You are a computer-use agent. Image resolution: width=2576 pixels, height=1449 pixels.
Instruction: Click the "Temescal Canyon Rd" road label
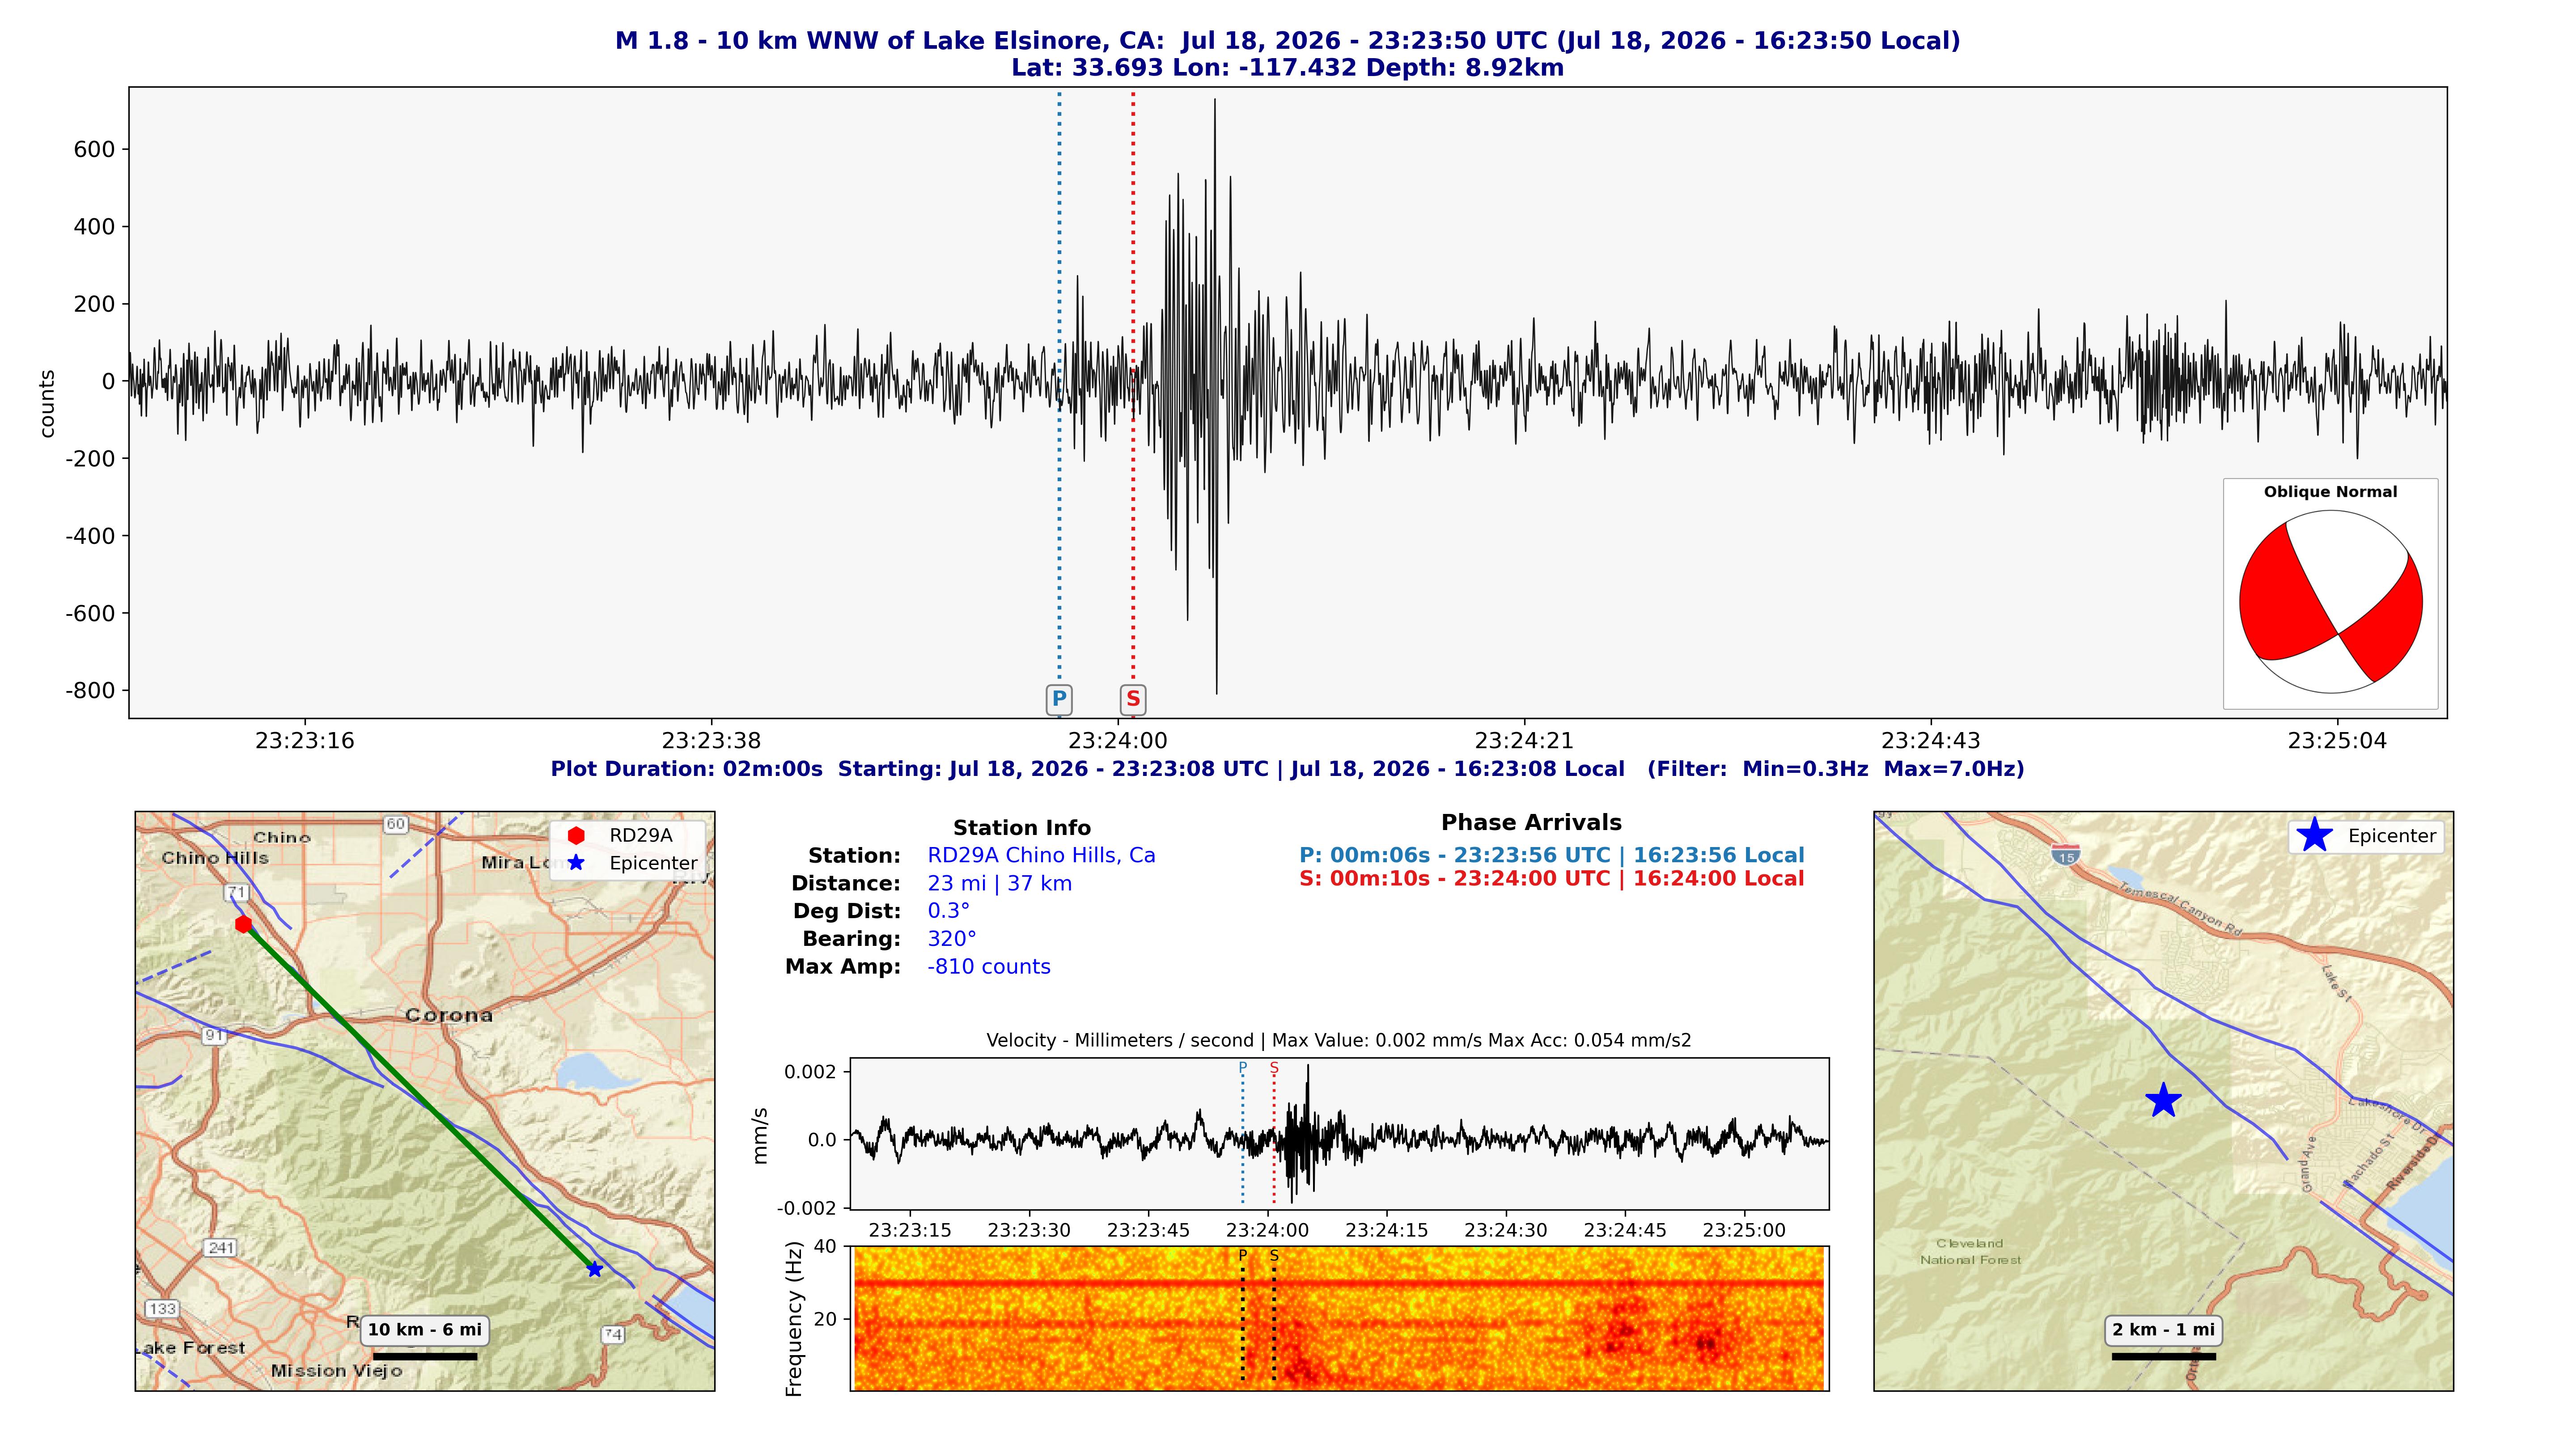tap(2180, 910)
